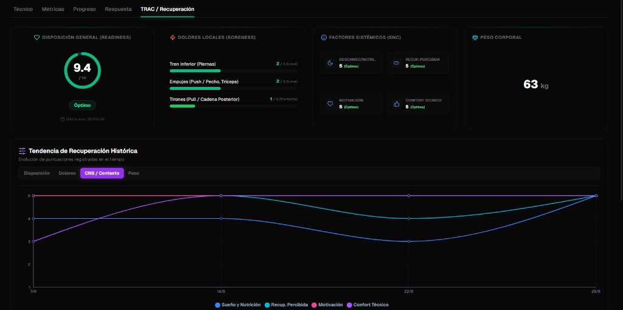The height and width of the screenshot is (310, 623).
Task: Click the Óptimo readiness status badge
Action: pos(82,105)
